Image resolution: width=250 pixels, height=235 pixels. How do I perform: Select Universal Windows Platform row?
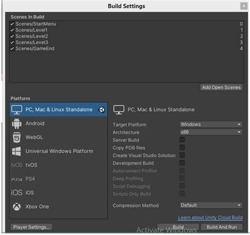(x=59, y=151)
